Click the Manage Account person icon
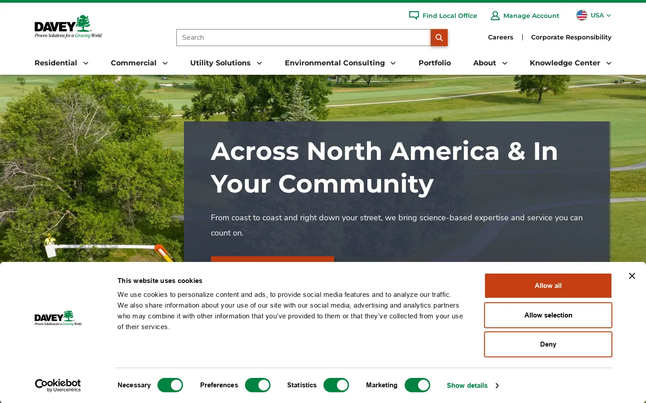This screenshot has height=403, width=646. 495,16
